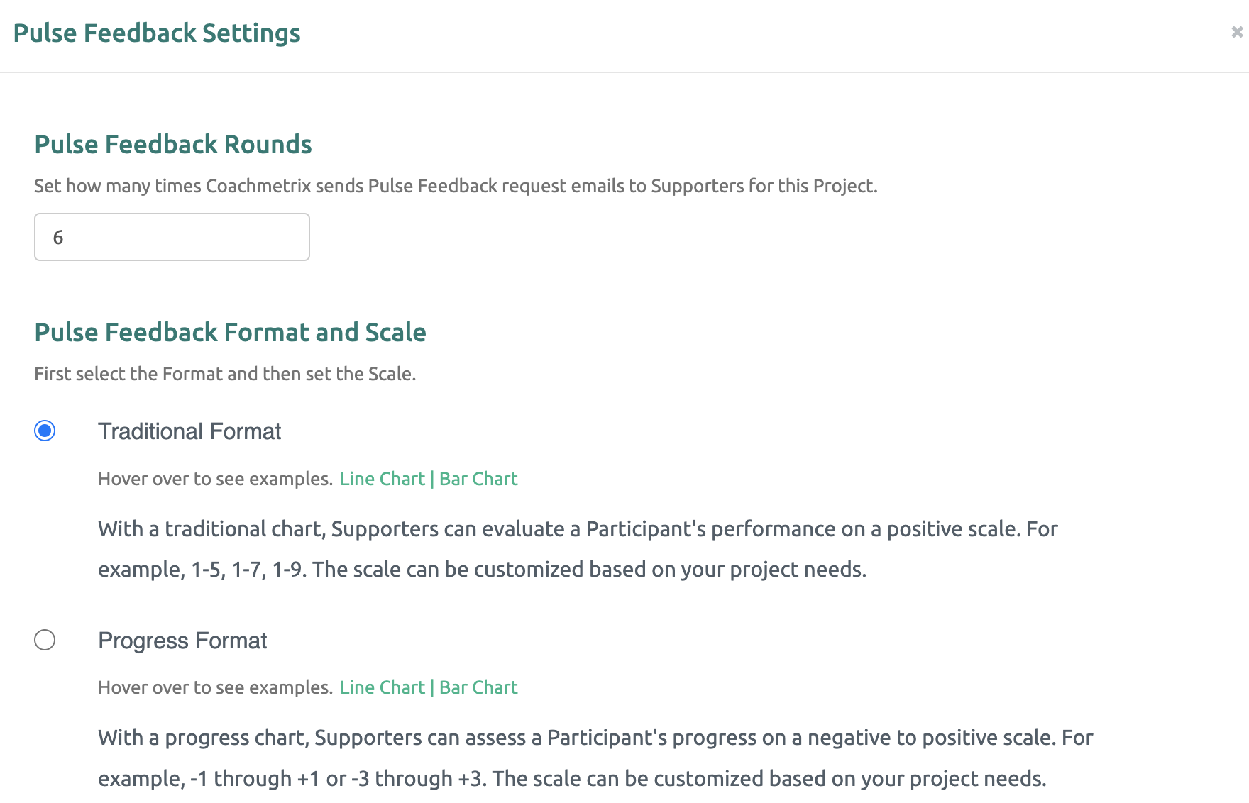This screenshot has width=1249, height=803.
Task: Click the value 6 in rounds box
Action: [58, 237]
